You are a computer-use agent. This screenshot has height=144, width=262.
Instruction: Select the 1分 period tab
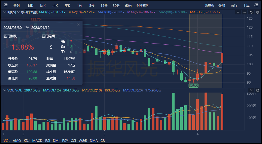coord(80,6)
